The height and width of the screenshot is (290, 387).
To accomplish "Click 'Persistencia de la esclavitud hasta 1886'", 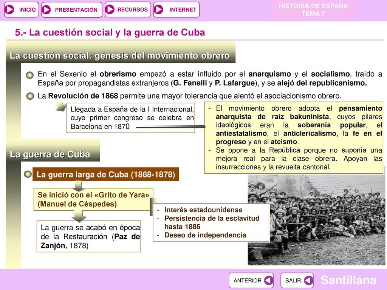I will pos(212,222).
